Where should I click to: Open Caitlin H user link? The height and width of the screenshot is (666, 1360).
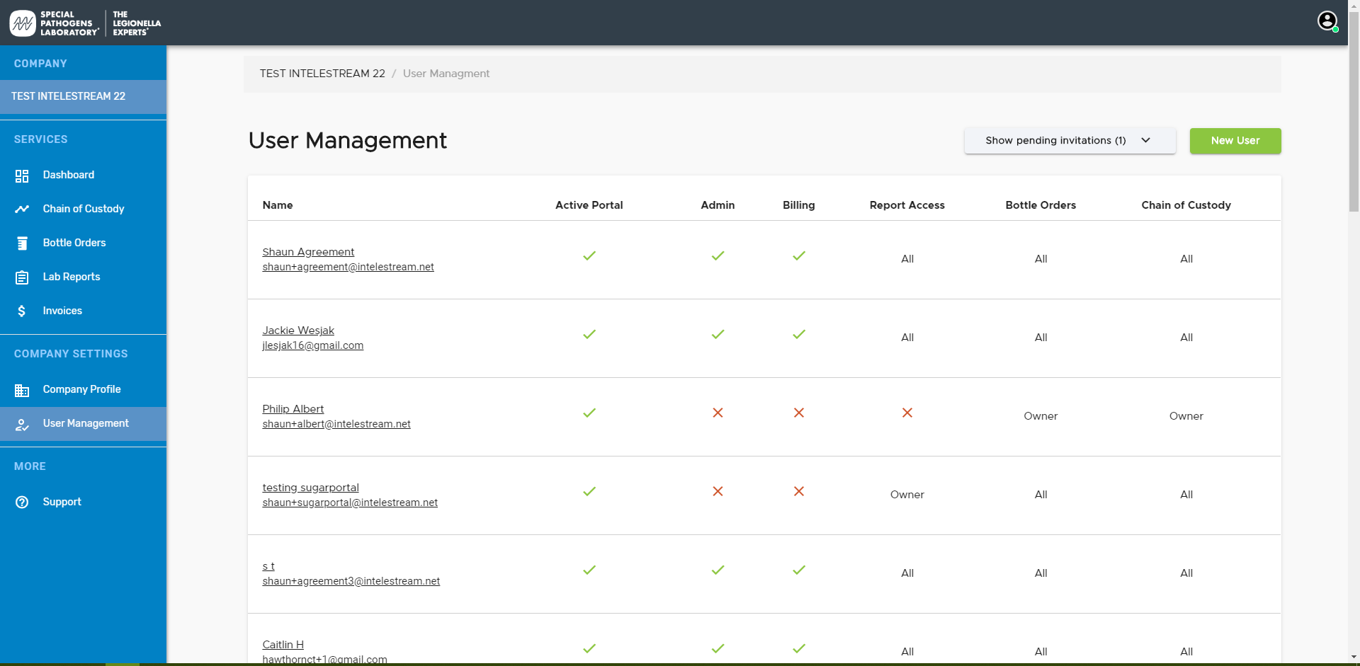pos(283,645)
